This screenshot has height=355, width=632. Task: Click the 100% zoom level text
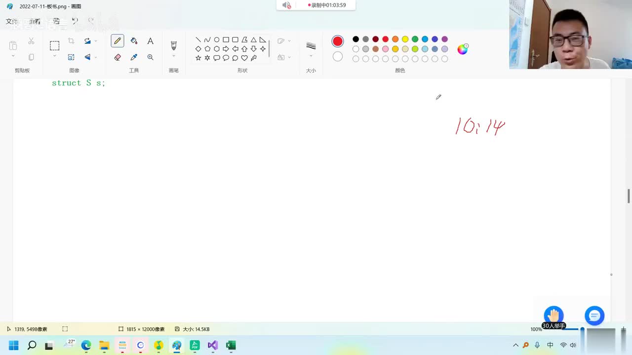(x=536, y=329)
